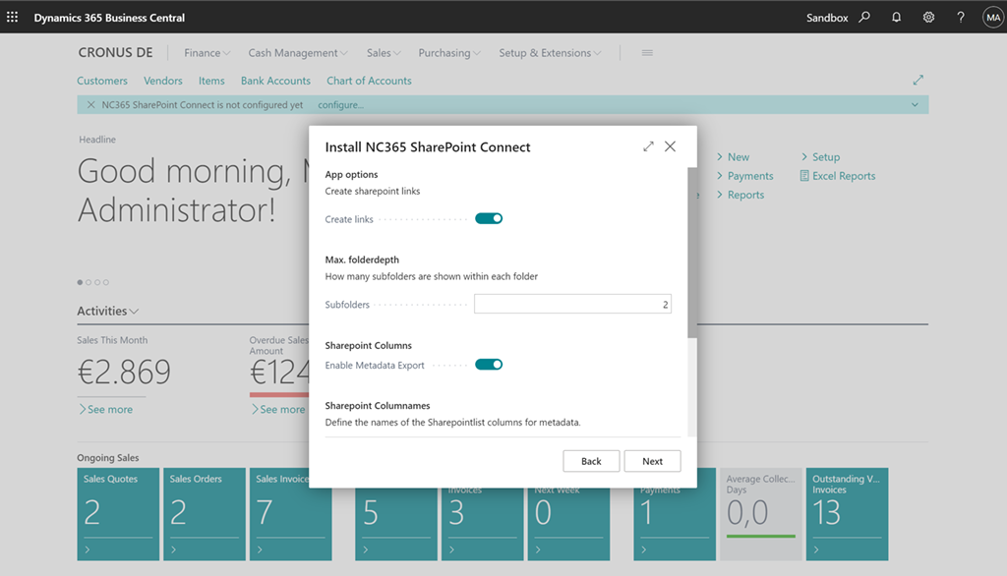Screen dimensions: 1007x576
Task: Click the Back button
Action: tap(591, 461)
